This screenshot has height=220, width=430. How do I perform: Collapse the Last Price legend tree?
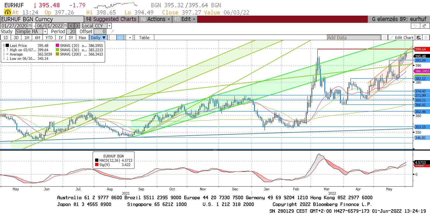pyautogui.click(x=4, y=46)
